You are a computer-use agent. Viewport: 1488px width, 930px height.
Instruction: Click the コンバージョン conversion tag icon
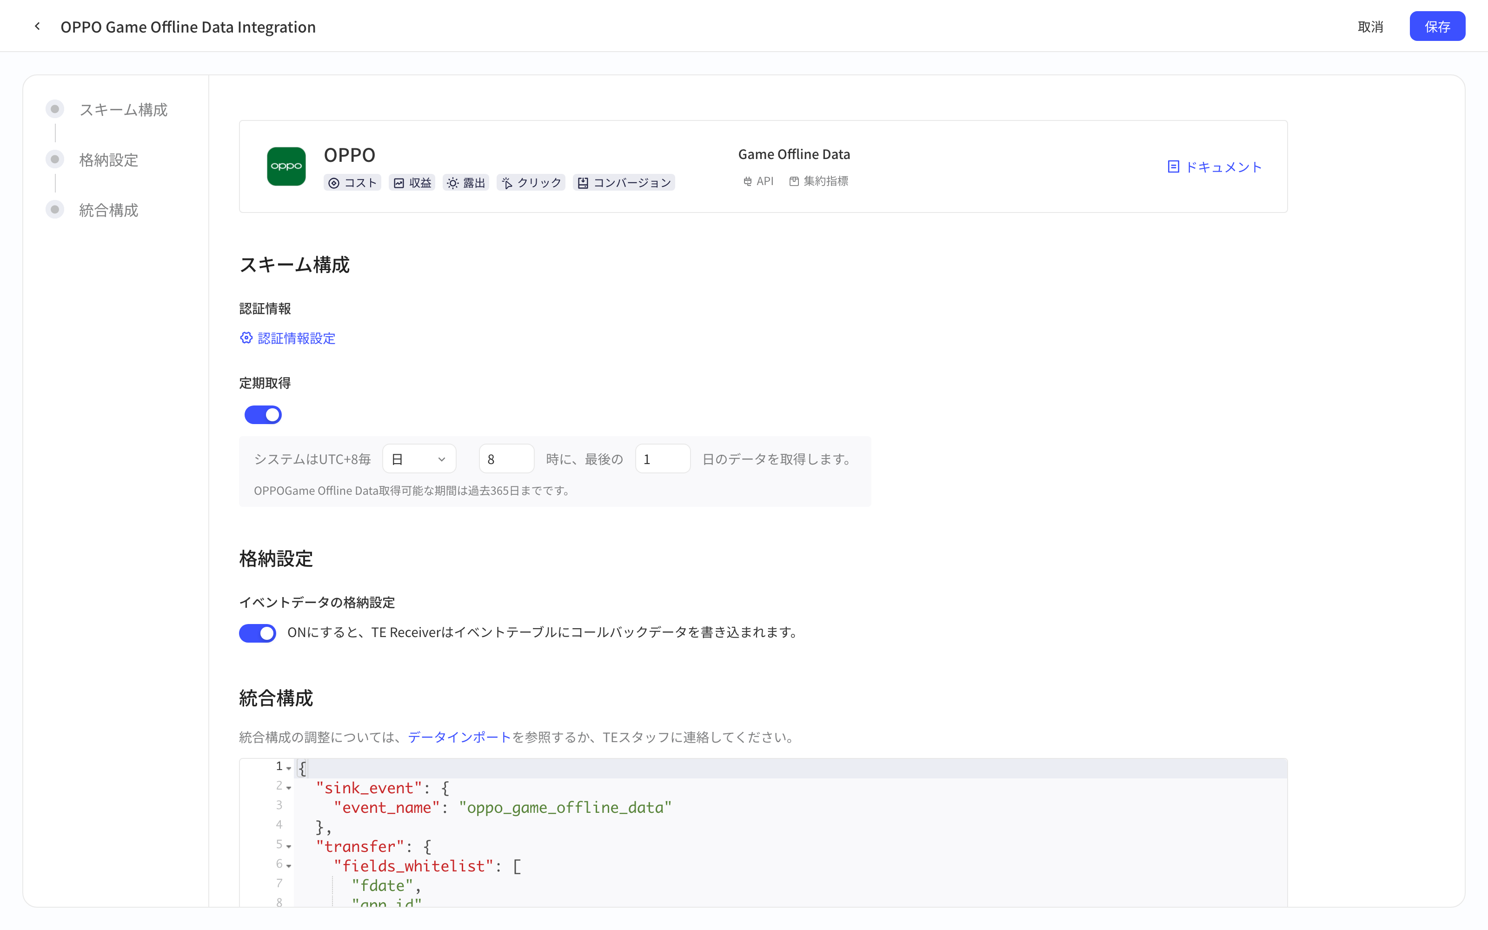[583, 183]
